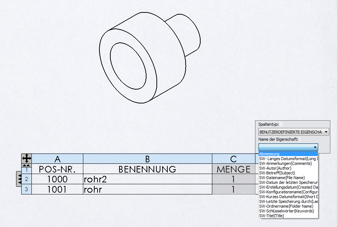Choose SW-Dateiname(File Name) option
338x227 pixels.
tap(288, 178)
